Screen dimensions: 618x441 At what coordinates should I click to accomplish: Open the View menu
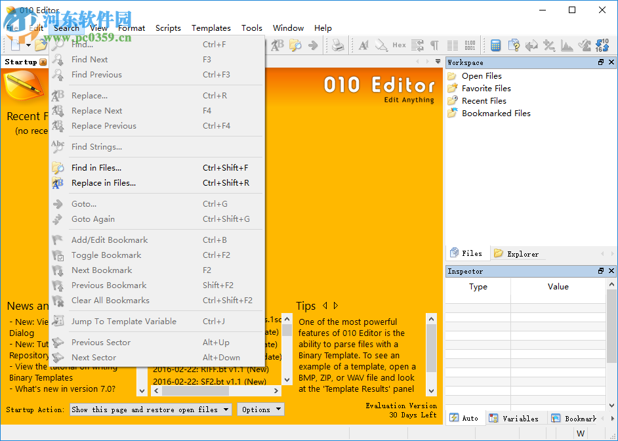click(98, 28)
